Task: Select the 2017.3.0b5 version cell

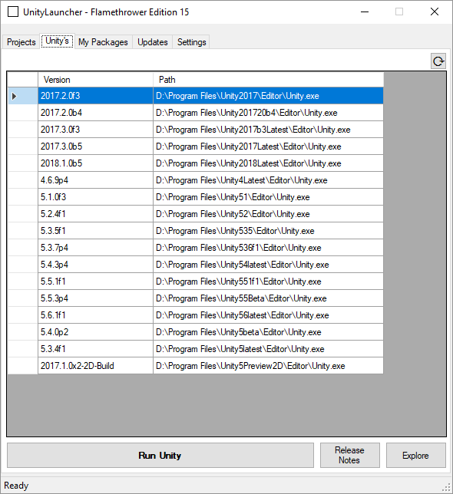Action: coord(95,147)
